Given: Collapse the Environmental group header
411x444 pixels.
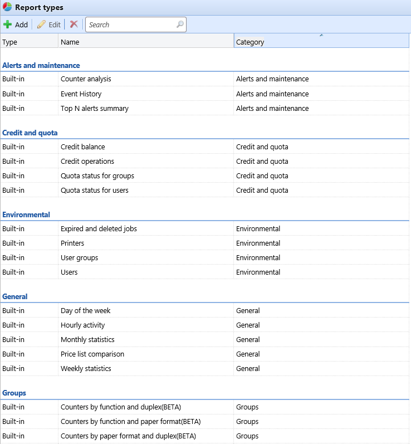Looking at the screenshot, I should tap(26, 214).
